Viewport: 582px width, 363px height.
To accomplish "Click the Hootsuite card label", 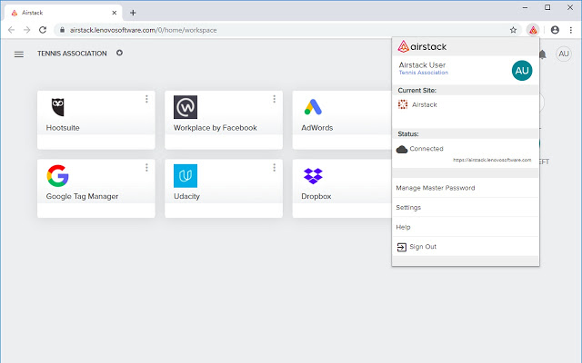I will 63,128.
